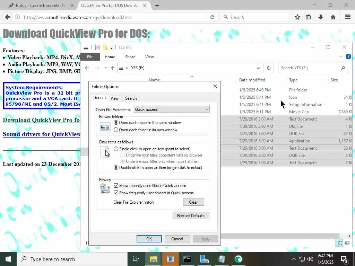The width and height of the screenshot is (355, 266).
Task: Open a new browser tab
Action: (x=157, y=6)
